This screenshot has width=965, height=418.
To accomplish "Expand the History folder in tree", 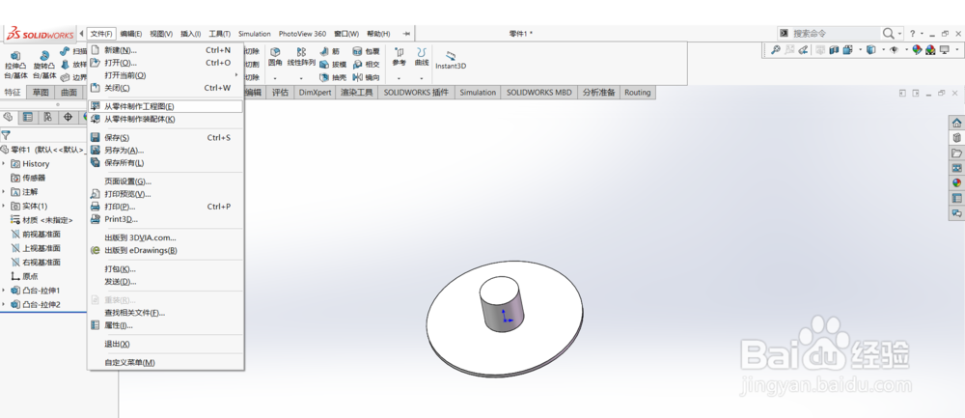I will click(4, 164).
